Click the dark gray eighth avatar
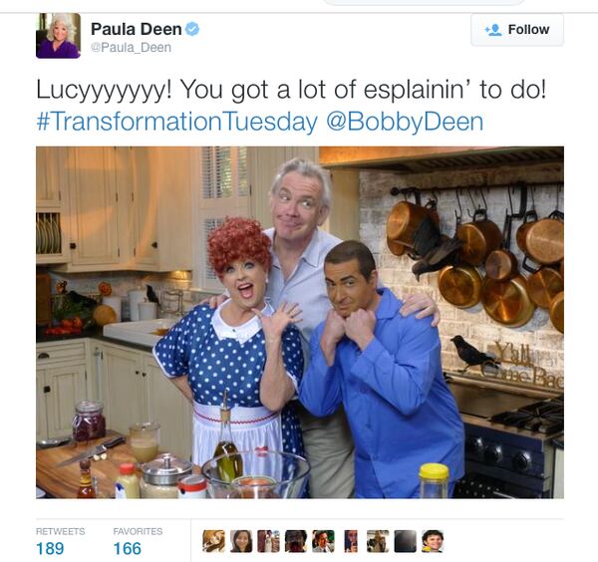Screen dimensions: 598x562 (x=405, y=541)
